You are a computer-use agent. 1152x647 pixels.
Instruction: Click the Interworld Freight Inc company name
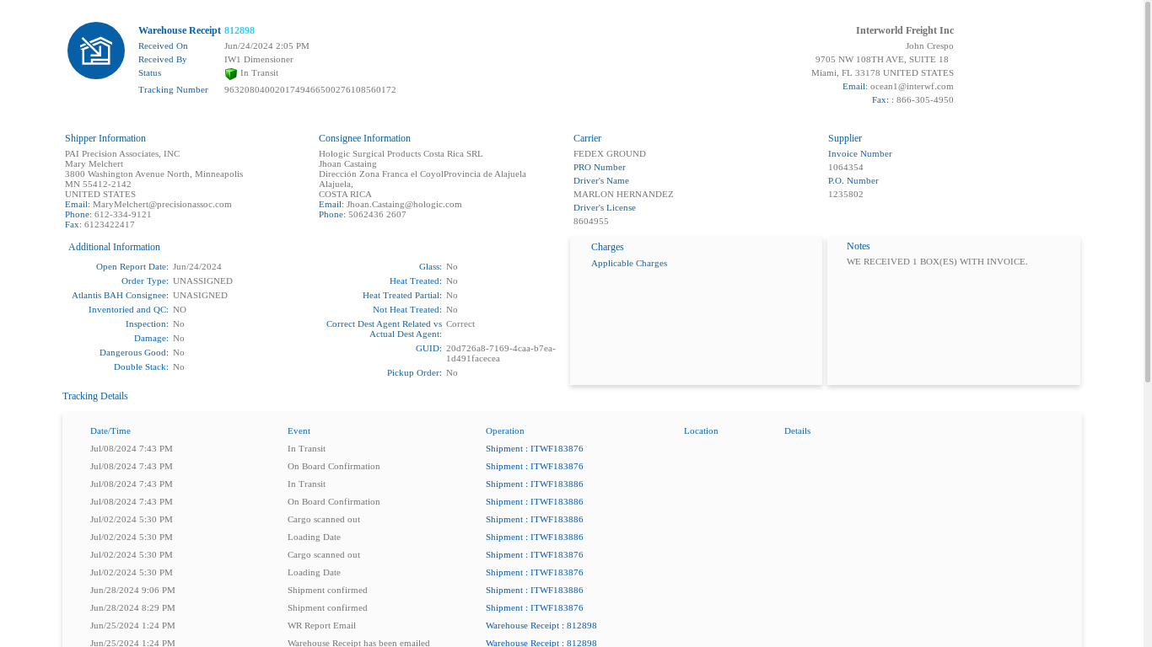coord(905,30)
